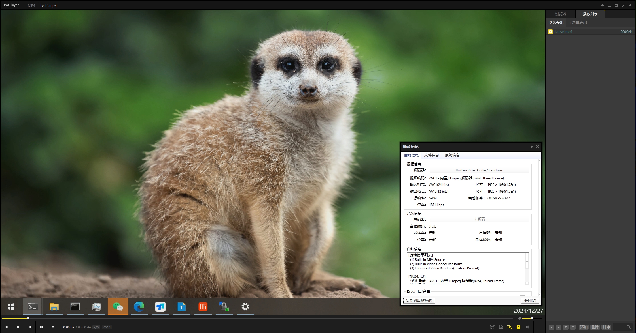Pin the 播放信息 dialog window
Viewport: 636px width, 333px height.
coord(532,147)
